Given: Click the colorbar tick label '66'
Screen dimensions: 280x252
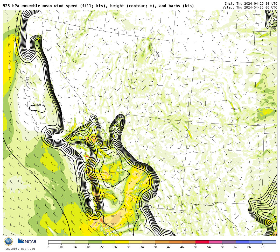Looking at the screenshot, I should (249, 247).
